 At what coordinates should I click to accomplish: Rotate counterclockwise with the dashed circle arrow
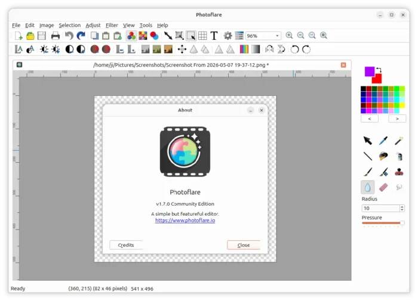click(294, 49)
